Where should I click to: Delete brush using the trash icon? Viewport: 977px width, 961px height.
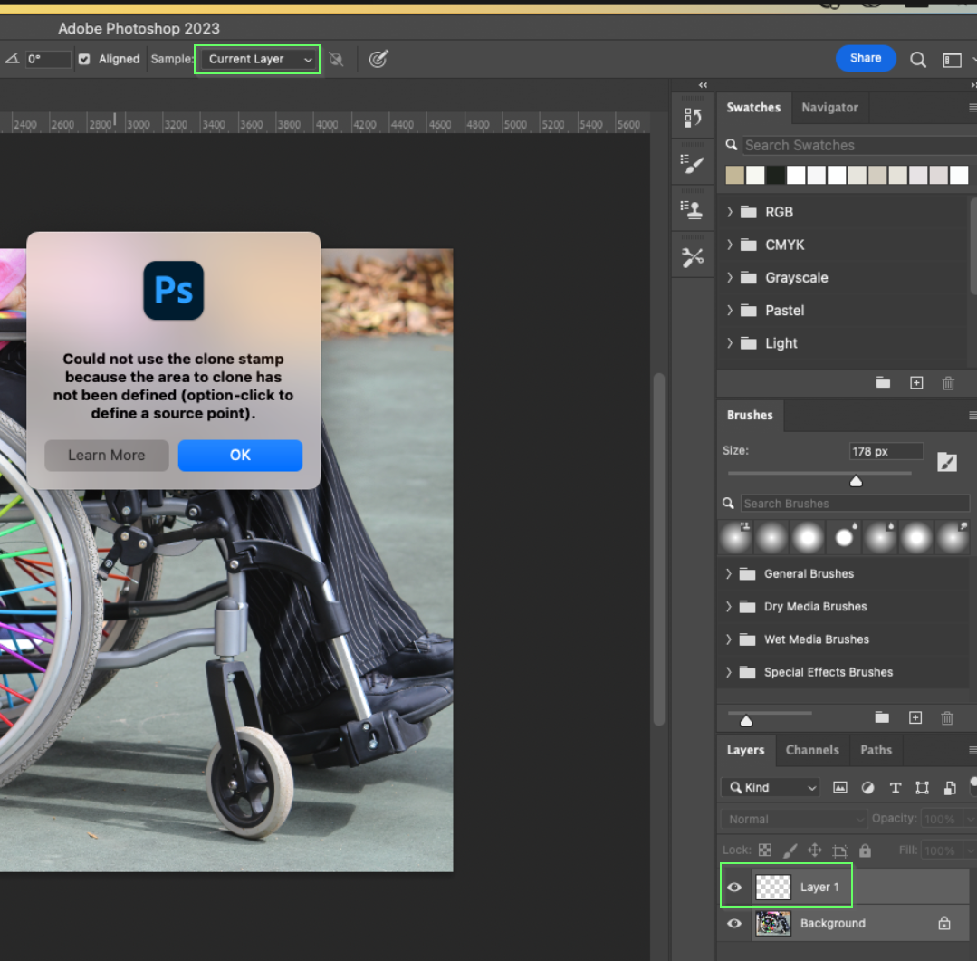(x=947, y=717)
